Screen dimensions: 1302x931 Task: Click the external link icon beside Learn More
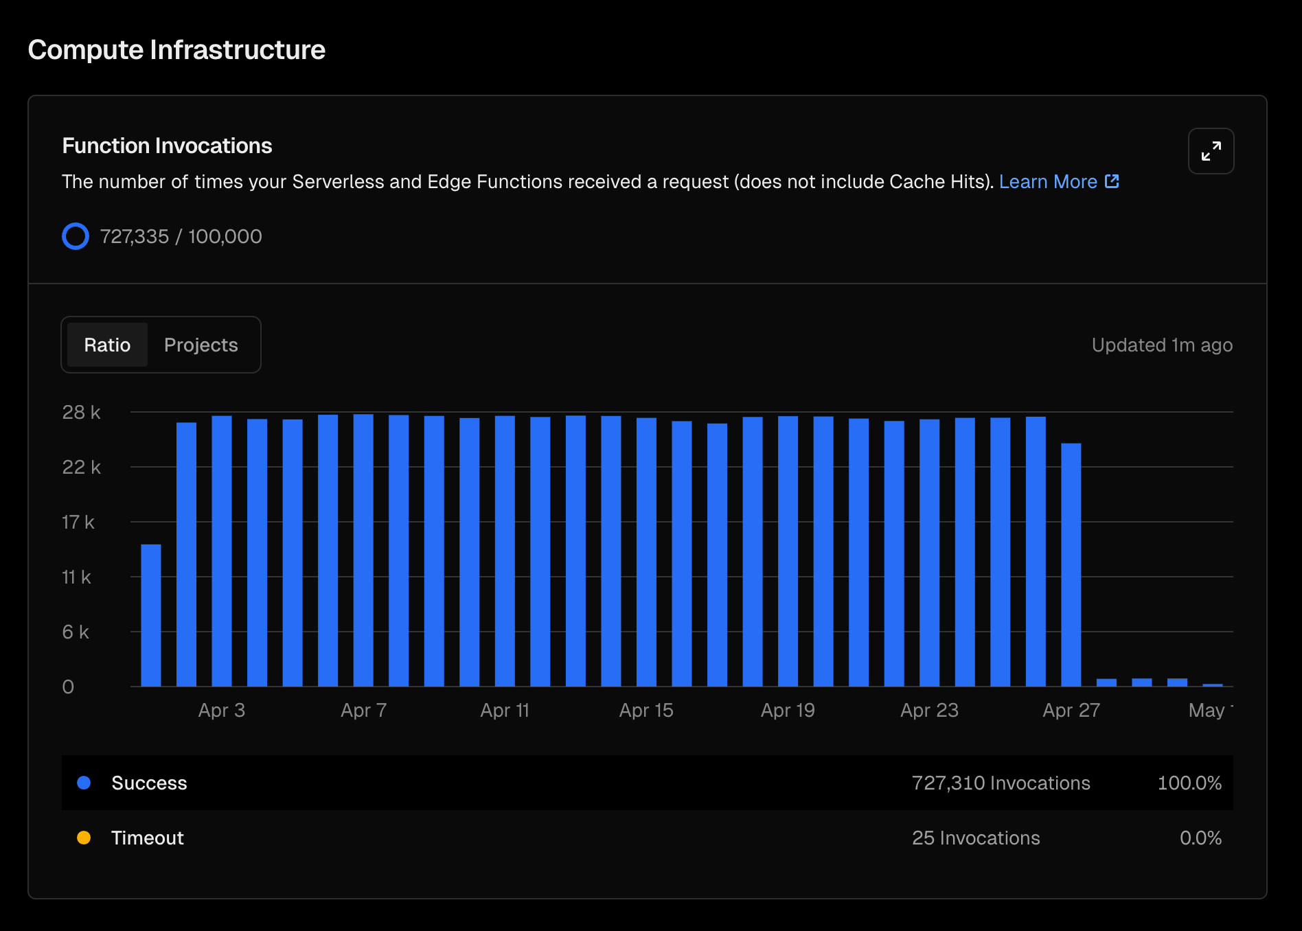[x=1112, y=181]
